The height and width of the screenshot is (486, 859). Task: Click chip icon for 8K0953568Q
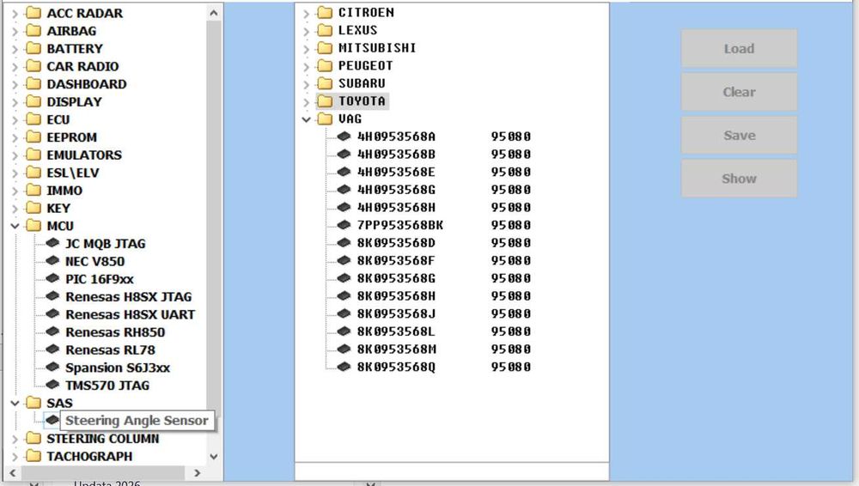click(344, 366)
